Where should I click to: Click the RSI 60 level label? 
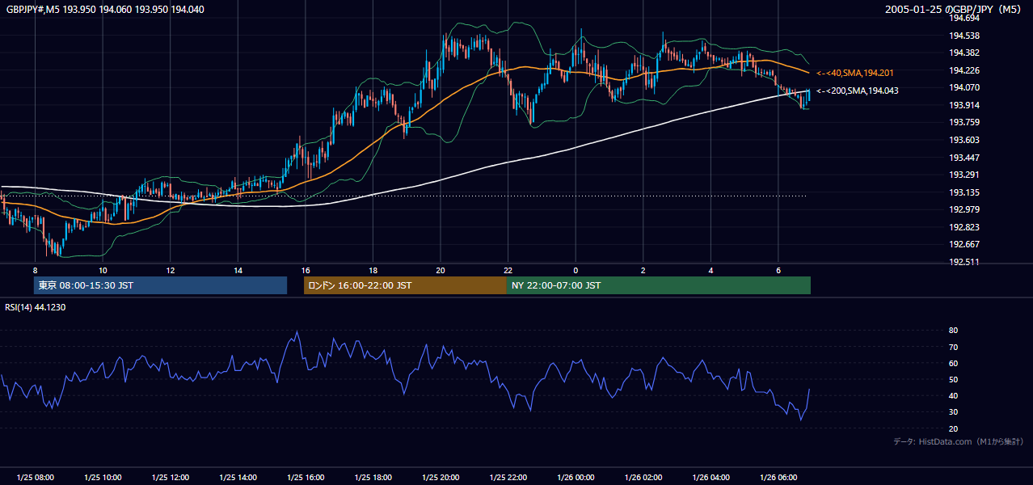[954, 363]
